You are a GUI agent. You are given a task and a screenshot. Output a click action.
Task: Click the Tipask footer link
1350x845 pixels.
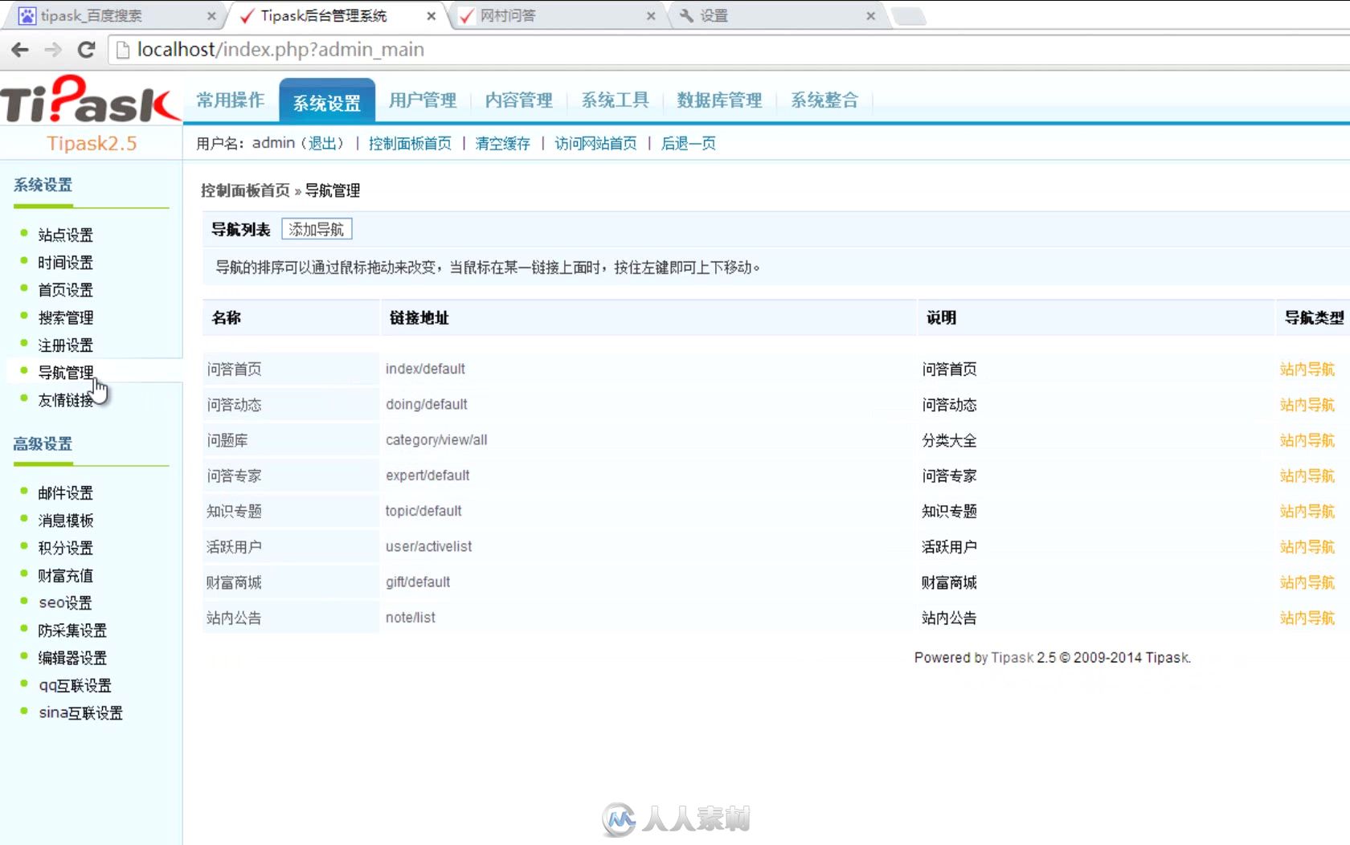[x=1012, y=658]
